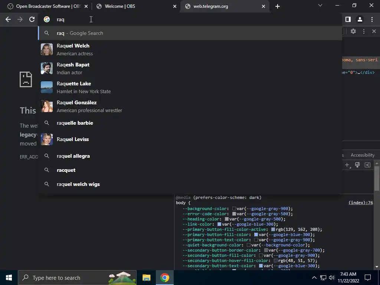Click --background-color swatch in Styles

click(x=234, y=209)
